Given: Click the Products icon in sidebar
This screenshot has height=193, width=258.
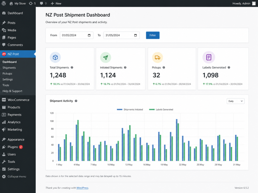Looking at the screenshot, I should click(x=4, y=107).
